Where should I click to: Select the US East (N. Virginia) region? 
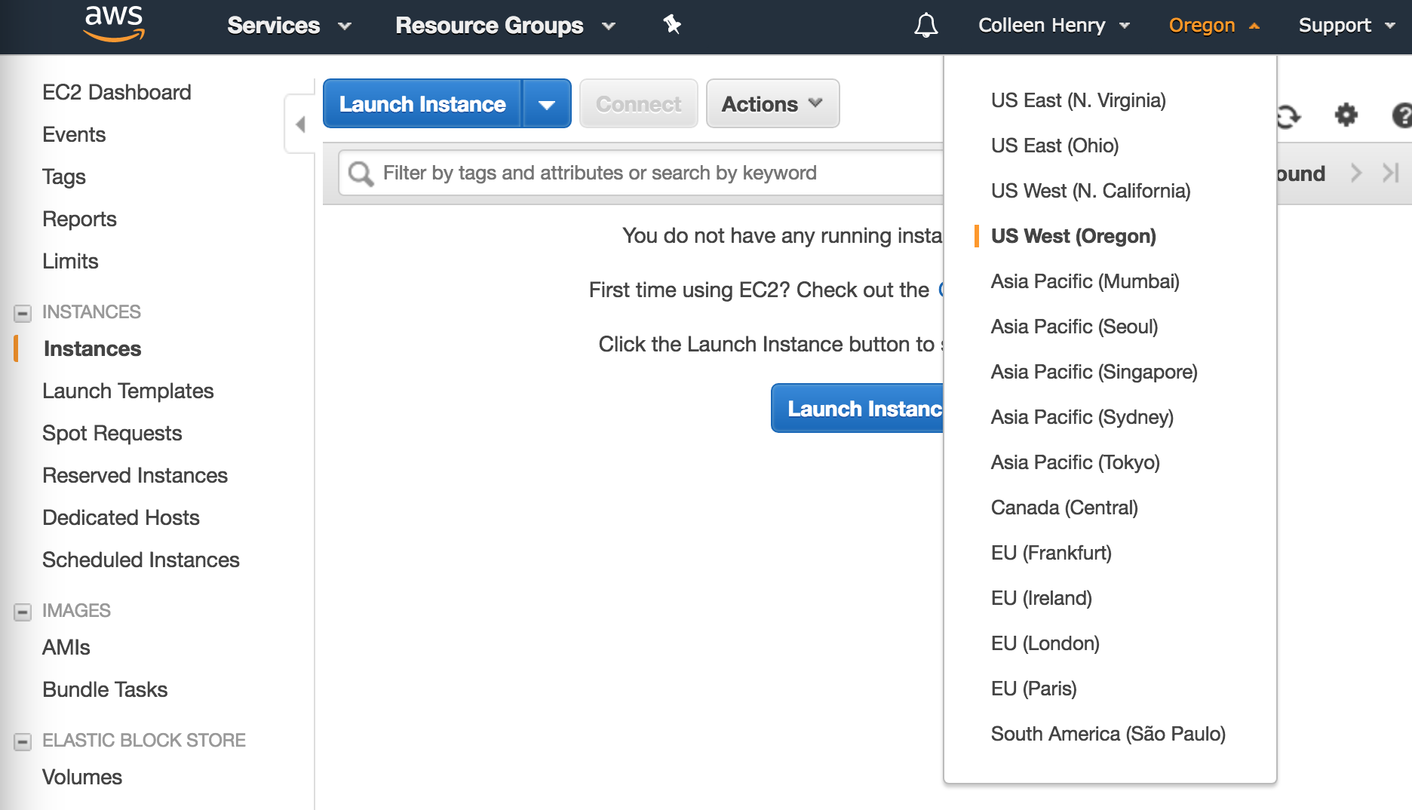tap(1078, 100)
